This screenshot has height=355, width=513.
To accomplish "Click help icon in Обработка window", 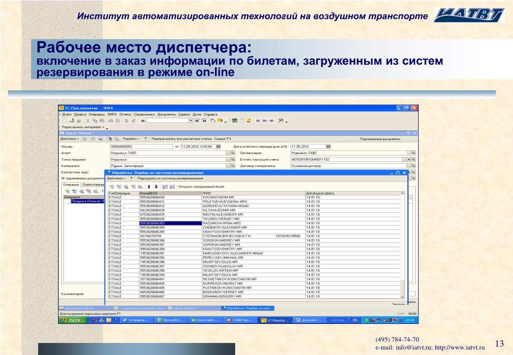I will pos(131,179).
